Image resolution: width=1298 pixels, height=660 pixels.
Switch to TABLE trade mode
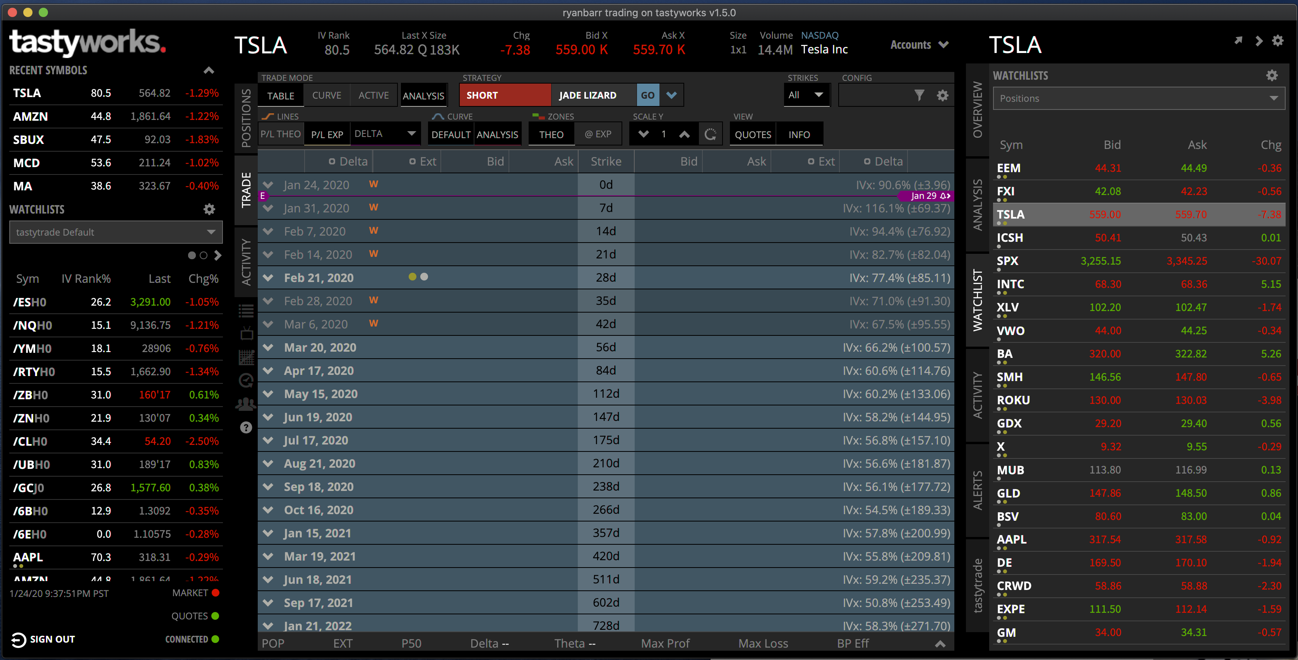(281, 96)
